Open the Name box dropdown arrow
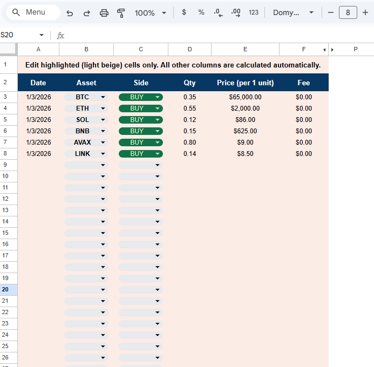Screen dimensions: 374x367 [x=42, y=35]
